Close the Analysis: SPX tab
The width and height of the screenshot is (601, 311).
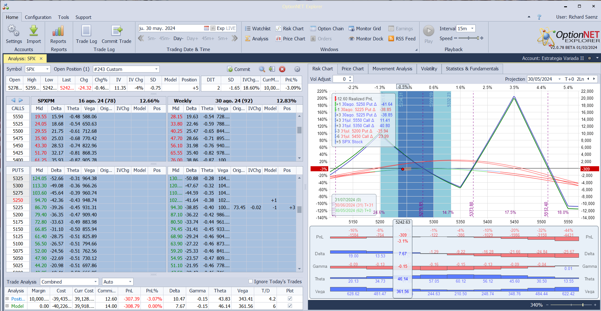[41, 58]
